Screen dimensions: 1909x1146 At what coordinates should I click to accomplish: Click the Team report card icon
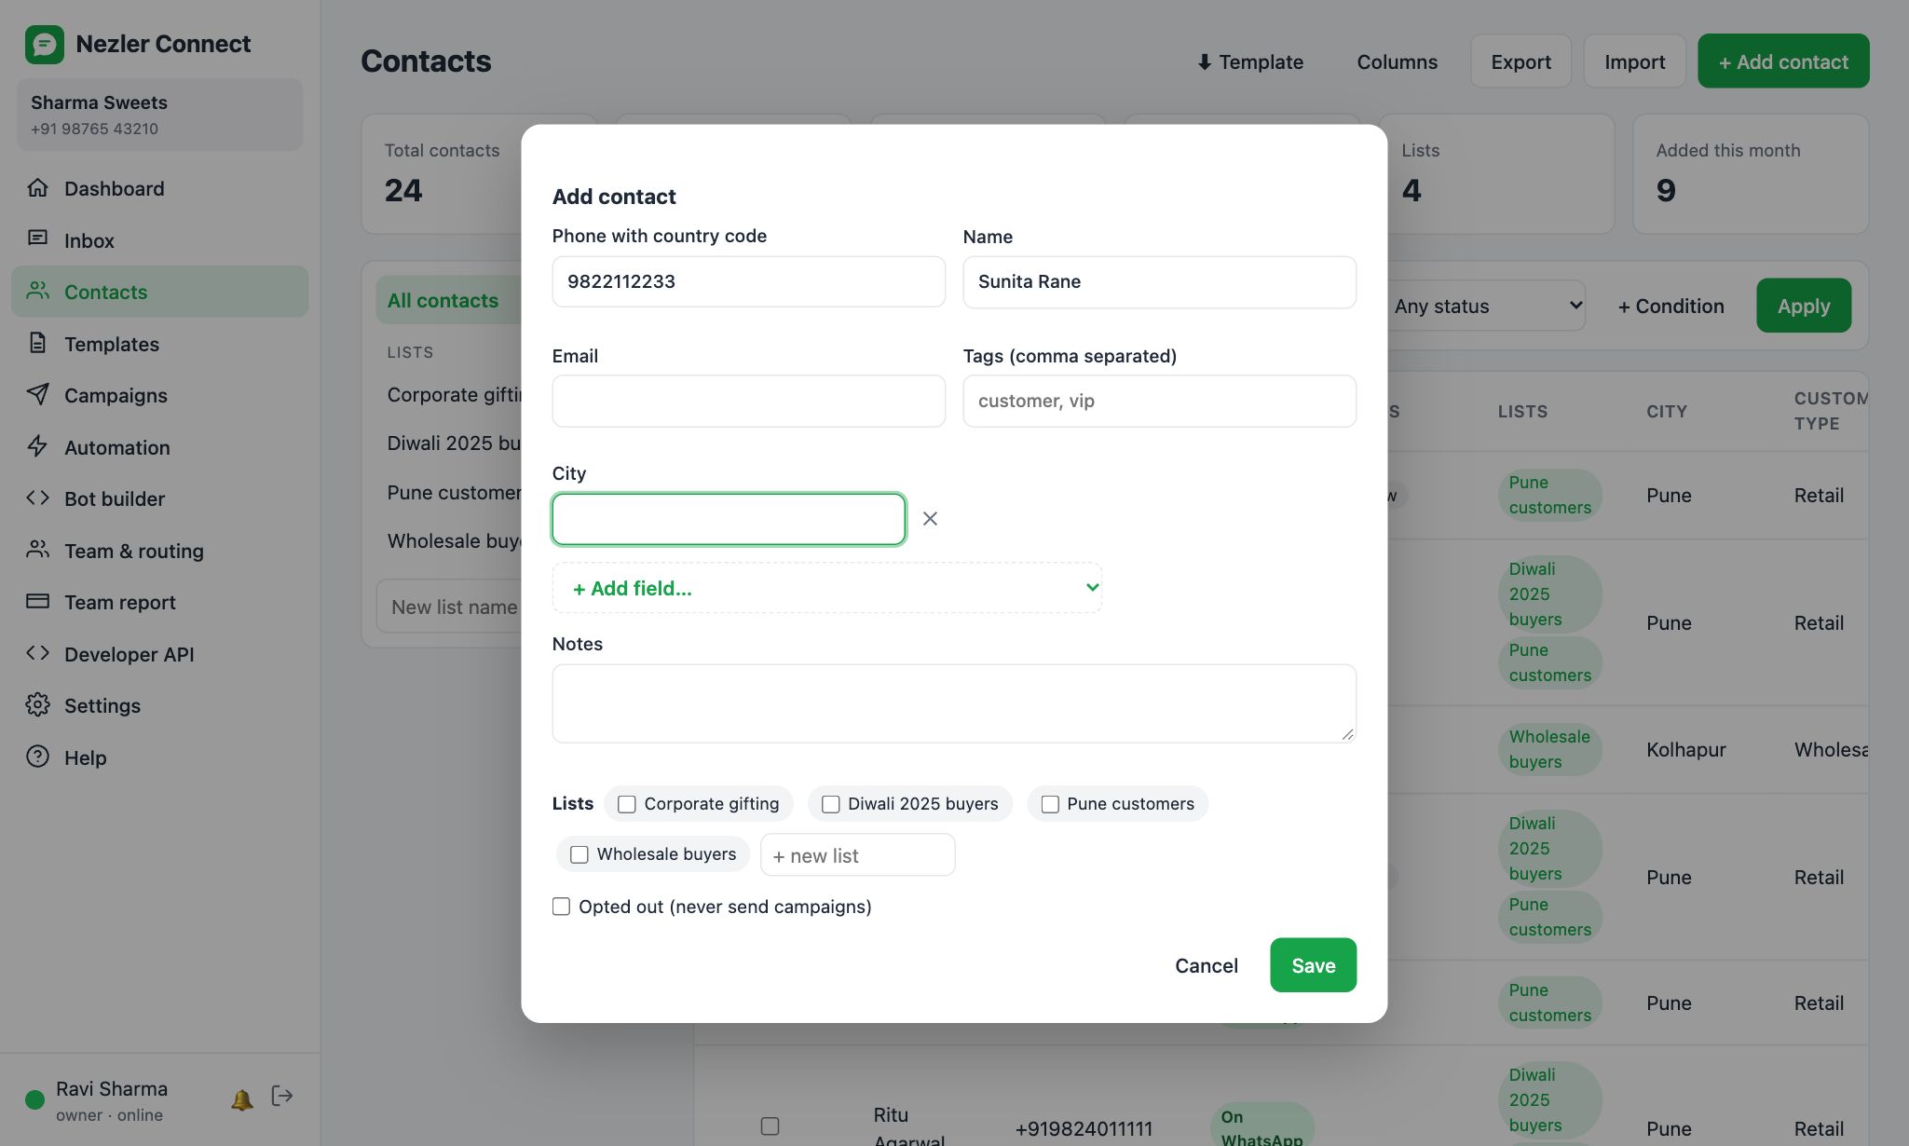tap(37, 602)
